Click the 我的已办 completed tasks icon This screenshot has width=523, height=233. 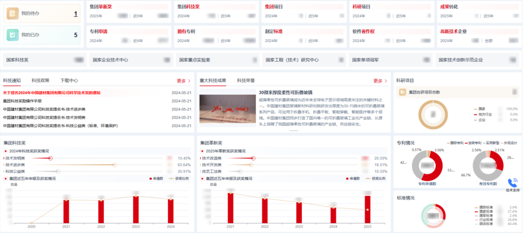click(13, 35)
